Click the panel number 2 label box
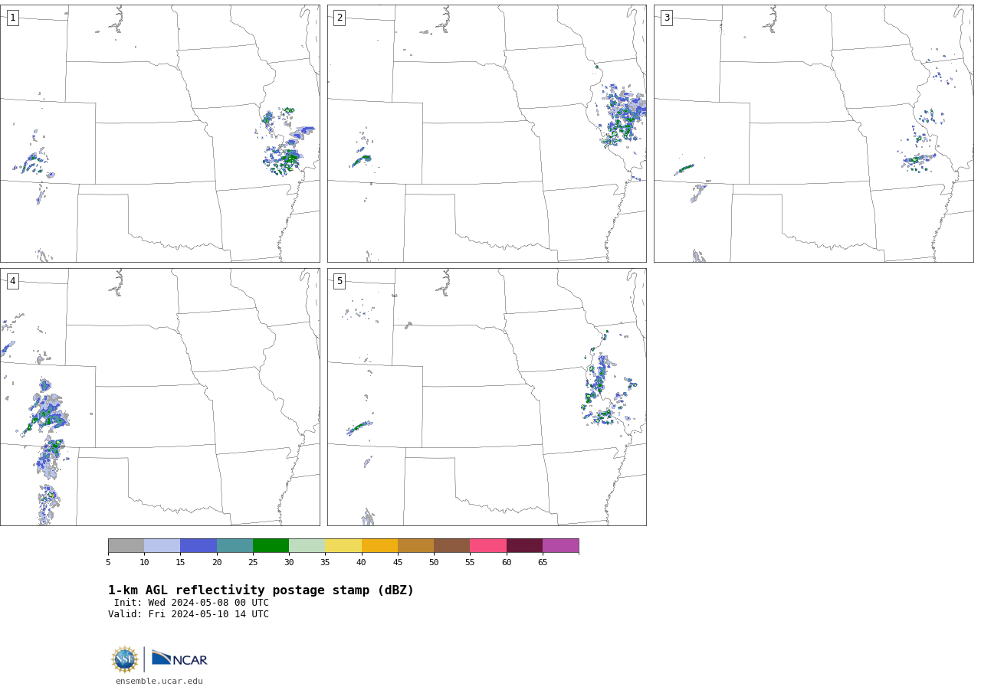Screen dimensions: 981x690 340,18
